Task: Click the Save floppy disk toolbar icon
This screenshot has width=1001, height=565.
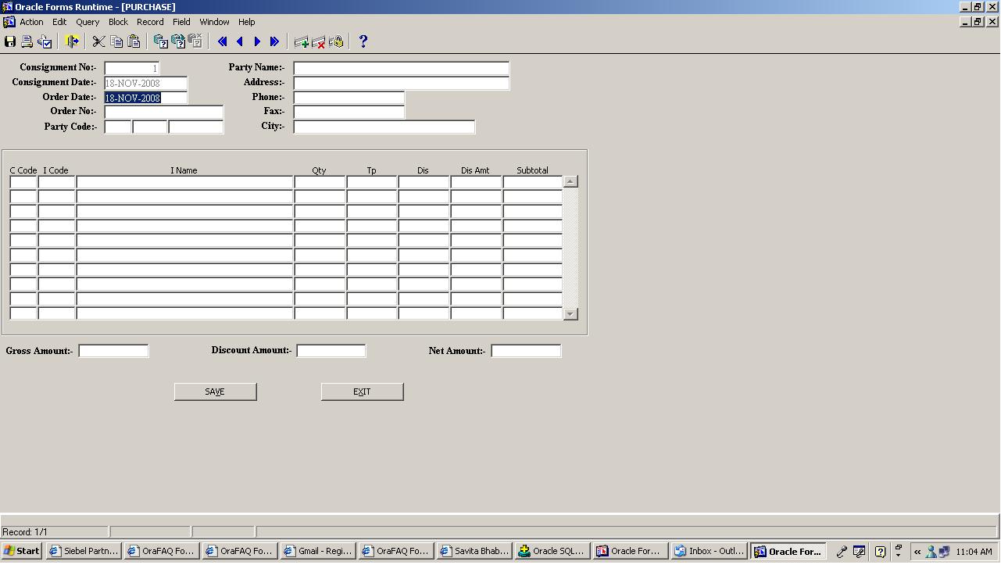Action: (10, 42)
